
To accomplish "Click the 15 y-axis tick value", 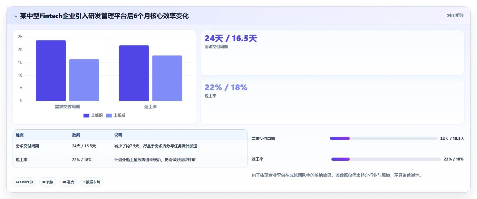I will 20,63.
